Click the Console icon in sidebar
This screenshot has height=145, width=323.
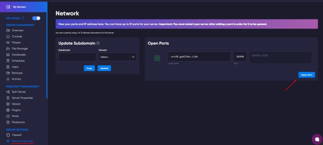pos(8,36)
